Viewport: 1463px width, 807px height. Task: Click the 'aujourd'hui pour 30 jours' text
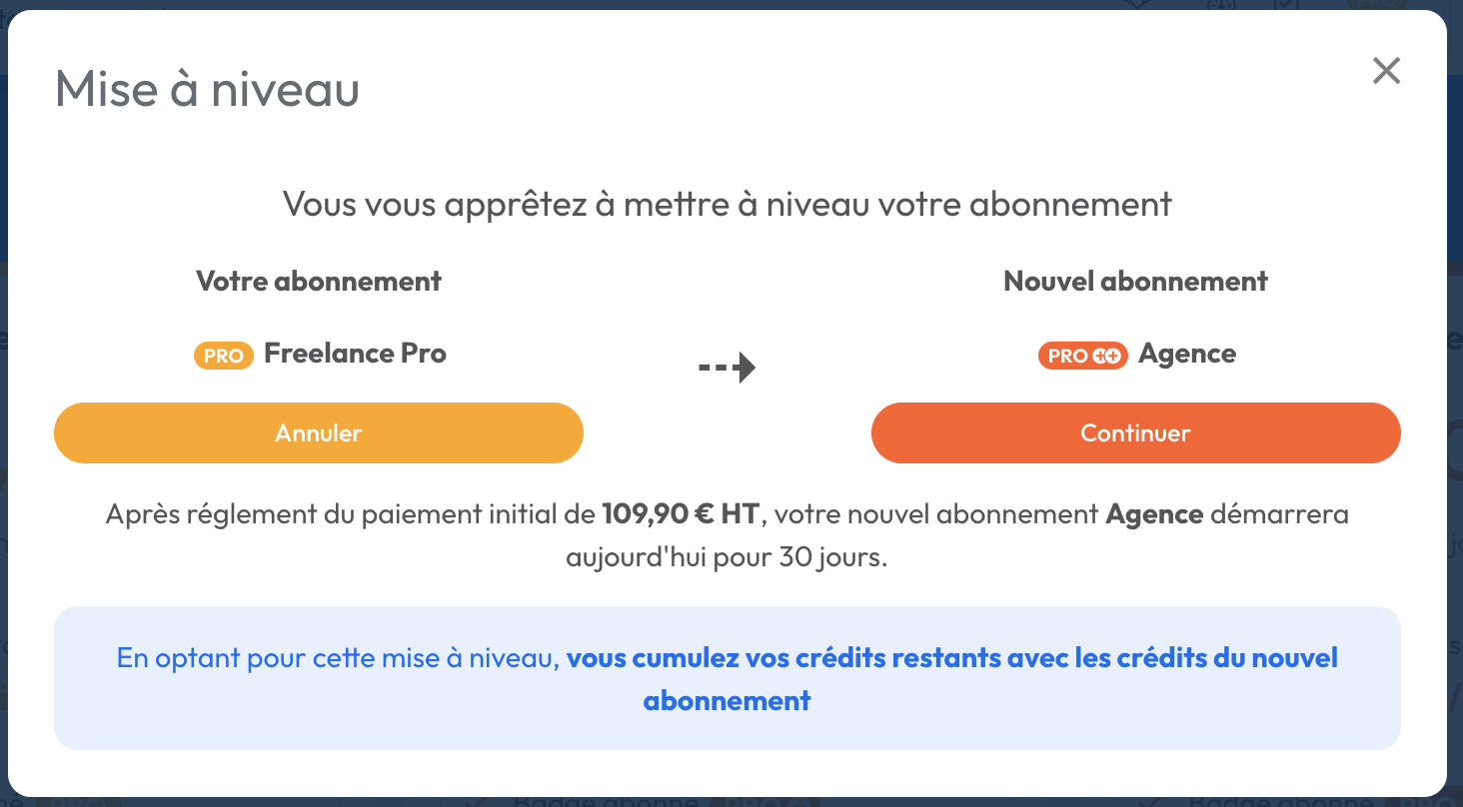tap(727, 556)
